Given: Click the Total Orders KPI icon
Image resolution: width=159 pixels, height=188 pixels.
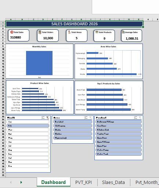Looking at the screenshot, I should click(40, 32).
